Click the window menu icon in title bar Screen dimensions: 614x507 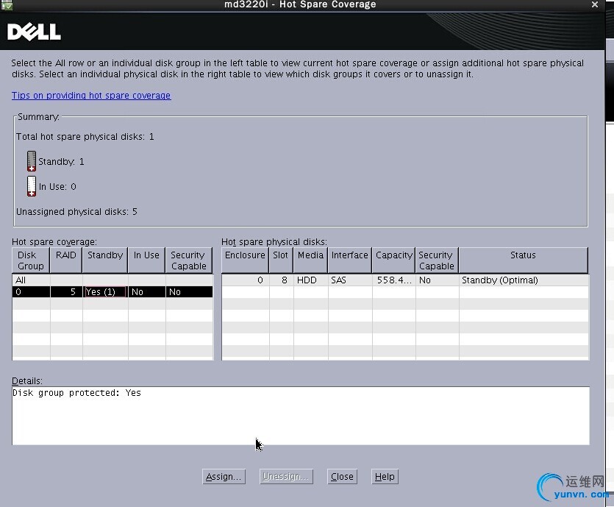(x=7, y=4)
